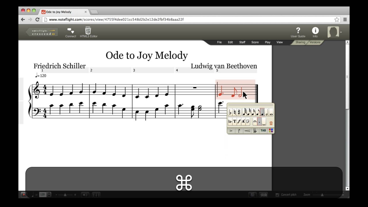
Task: Click the Info icon
Action: click(315, 32)
